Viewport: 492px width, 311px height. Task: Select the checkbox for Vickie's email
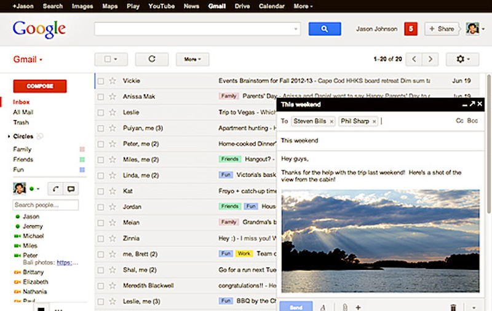point(100,81)
